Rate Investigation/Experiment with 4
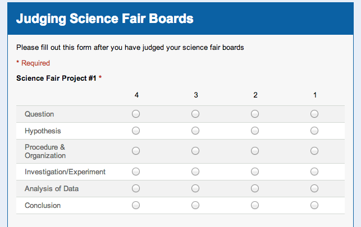This screenshot has width=361, height=227. click(x=136, y=172)
